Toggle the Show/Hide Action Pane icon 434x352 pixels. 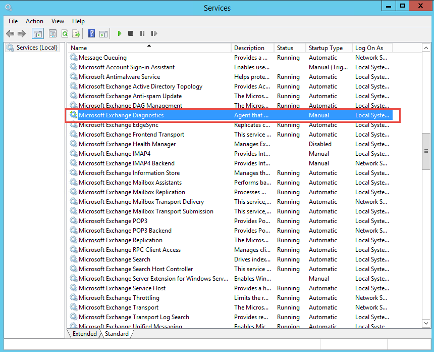click(103, 33)
